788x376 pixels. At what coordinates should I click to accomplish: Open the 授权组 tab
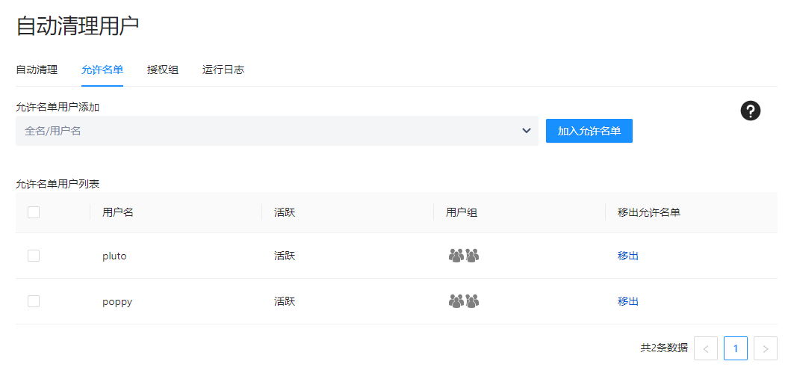tap(163, 70)
